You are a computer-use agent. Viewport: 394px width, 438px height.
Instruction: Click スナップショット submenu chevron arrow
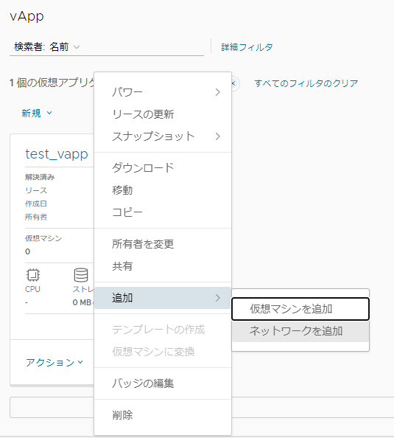click(218, 136)
